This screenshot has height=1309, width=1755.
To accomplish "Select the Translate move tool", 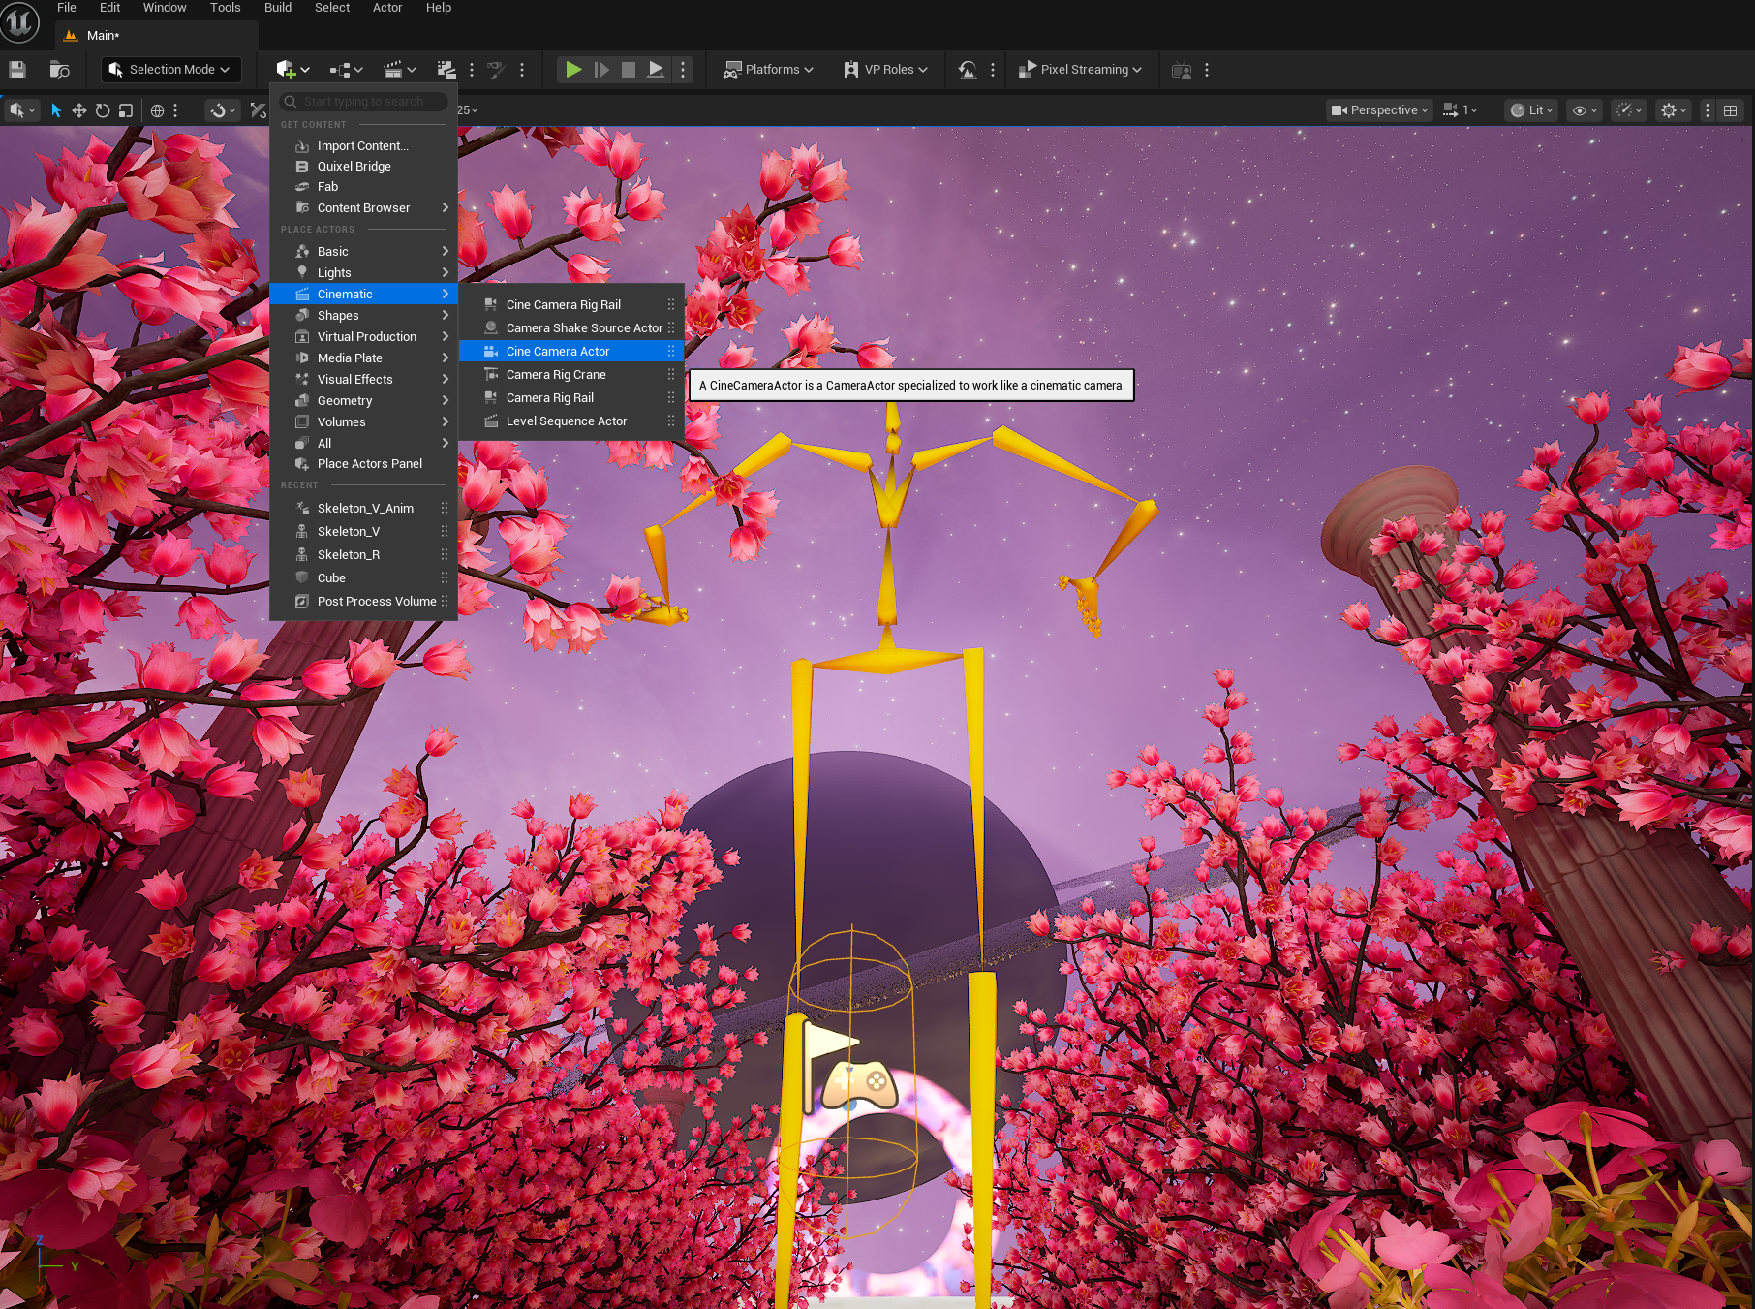I will [x=79, y=110].
